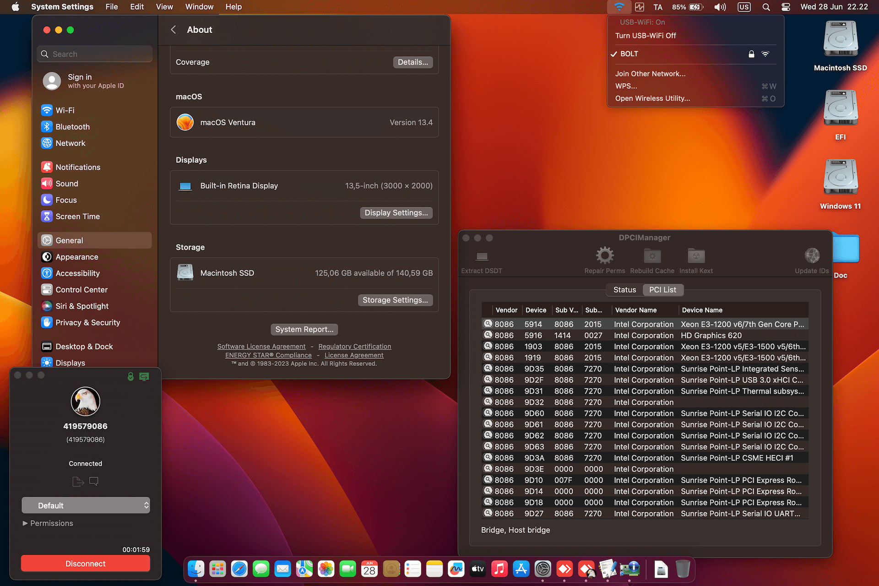The height and width of the screenshot is (586, 879).
Task: Click the Wi-Fi icon in the menu bar
Action: point(619,7)
